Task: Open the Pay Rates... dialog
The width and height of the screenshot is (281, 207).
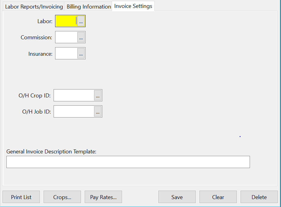Action: [103, 197]
